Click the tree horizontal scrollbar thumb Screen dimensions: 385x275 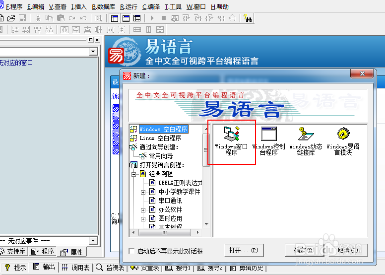point(165,232)
